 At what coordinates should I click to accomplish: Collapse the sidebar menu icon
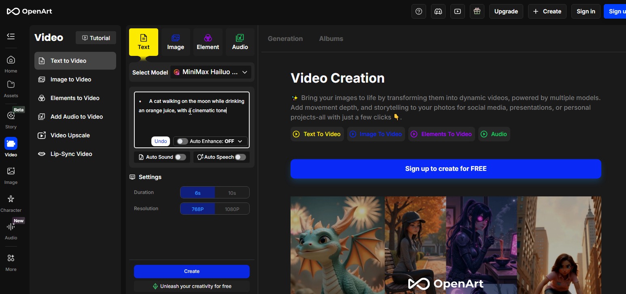coord(11,36)
